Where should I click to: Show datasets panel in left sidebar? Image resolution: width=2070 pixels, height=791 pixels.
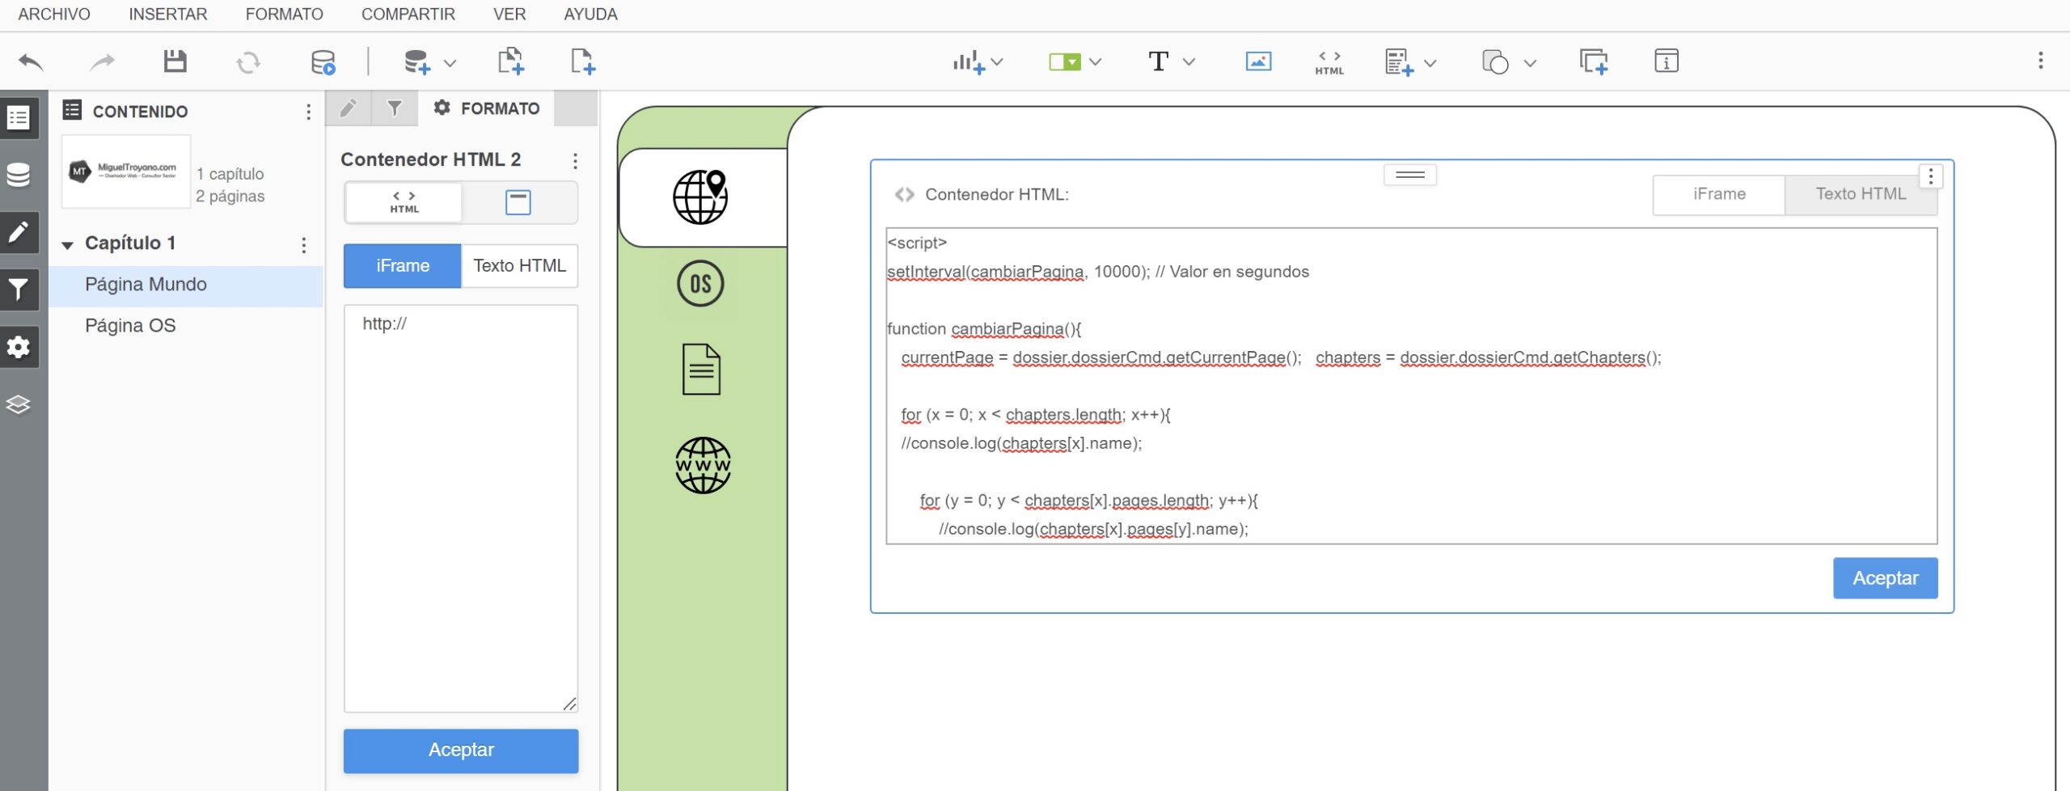click(x=19, y=176)
